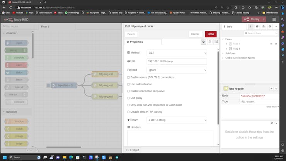Cancel editing the http request node
This screenshot has height=161, width=286.
click(x=196, y=34)
